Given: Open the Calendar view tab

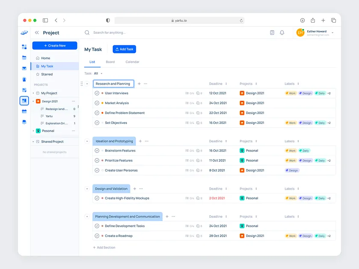Looking at the screenshot, I should click(x=132, y=61).
